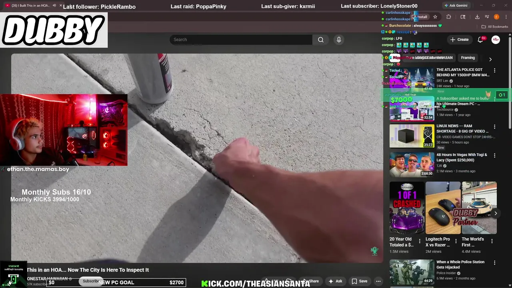Image resolution: width=512 pixels, height=288 pixels.
Task: Subscribe to the ONESTAR HAWAIIAN channel
Action: 91,281
